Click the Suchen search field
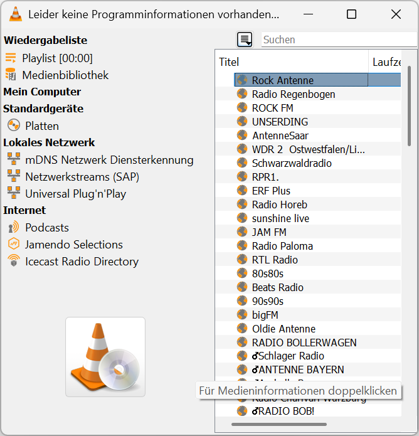Screen dimensions: 419x436 339,40
